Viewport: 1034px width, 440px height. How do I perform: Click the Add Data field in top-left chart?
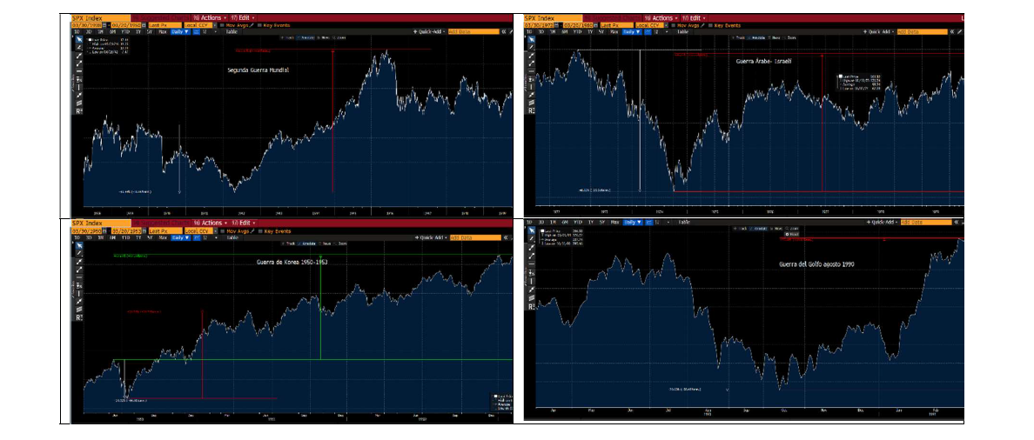473,31
